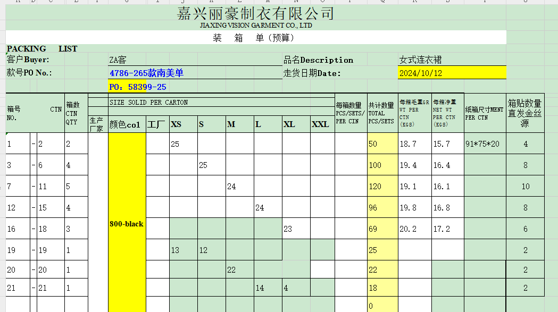Click the yellow 800-black color cell

pyautogui.click(x=127, y=224)
